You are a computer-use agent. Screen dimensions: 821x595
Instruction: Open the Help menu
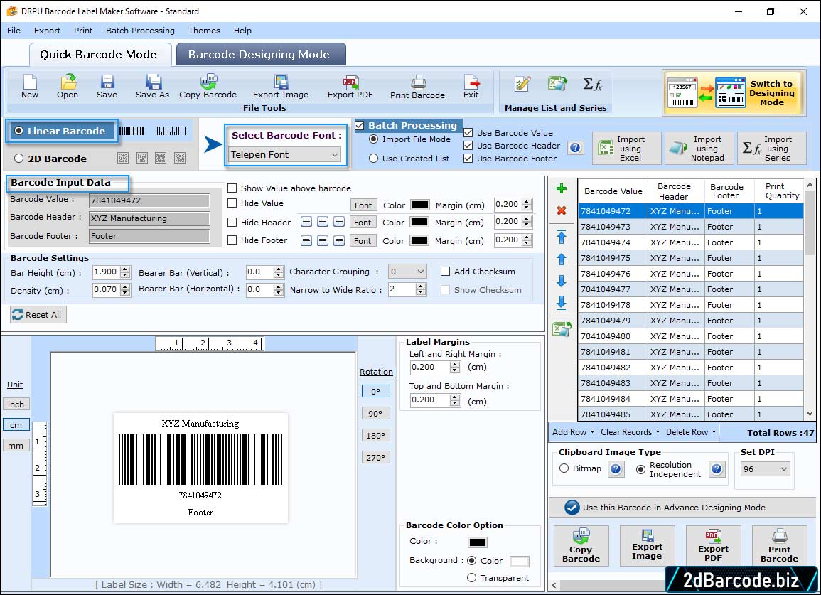pyautogui.click(x=242, y=31)
